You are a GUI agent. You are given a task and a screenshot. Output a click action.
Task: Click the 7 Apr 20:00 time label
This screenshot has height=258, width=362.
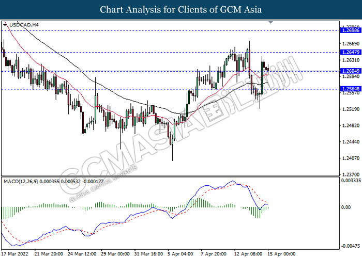(214, 254)
